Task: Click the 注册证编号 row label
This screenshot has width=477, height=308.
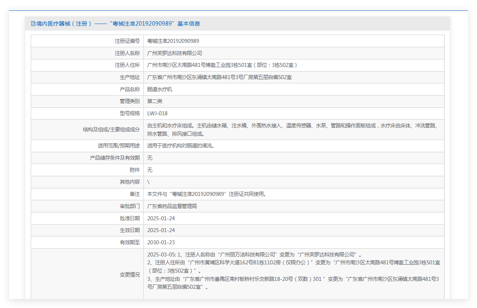Action: pyautogui.click(x=127, y=41)
